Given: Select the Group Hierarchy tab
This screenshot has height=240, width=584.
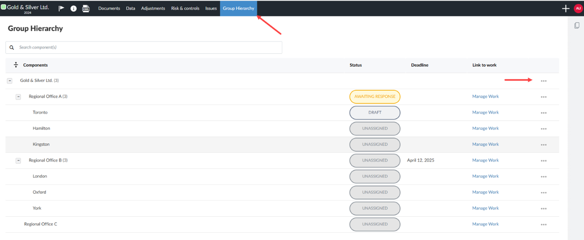Looking at the screenshot, I should click(x=238, y=8).
